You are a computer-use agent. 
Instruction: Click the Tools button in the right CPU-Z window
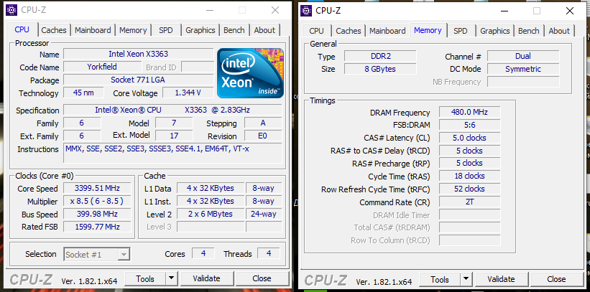pyautogui.click(x=440, y=279)
